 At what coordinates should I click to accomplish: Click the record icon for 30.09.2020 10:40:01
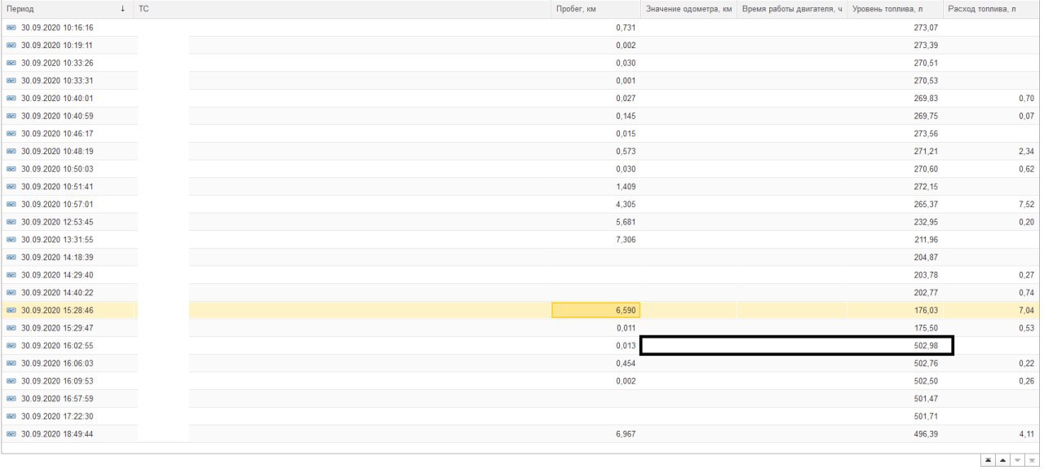pos(11,98)
